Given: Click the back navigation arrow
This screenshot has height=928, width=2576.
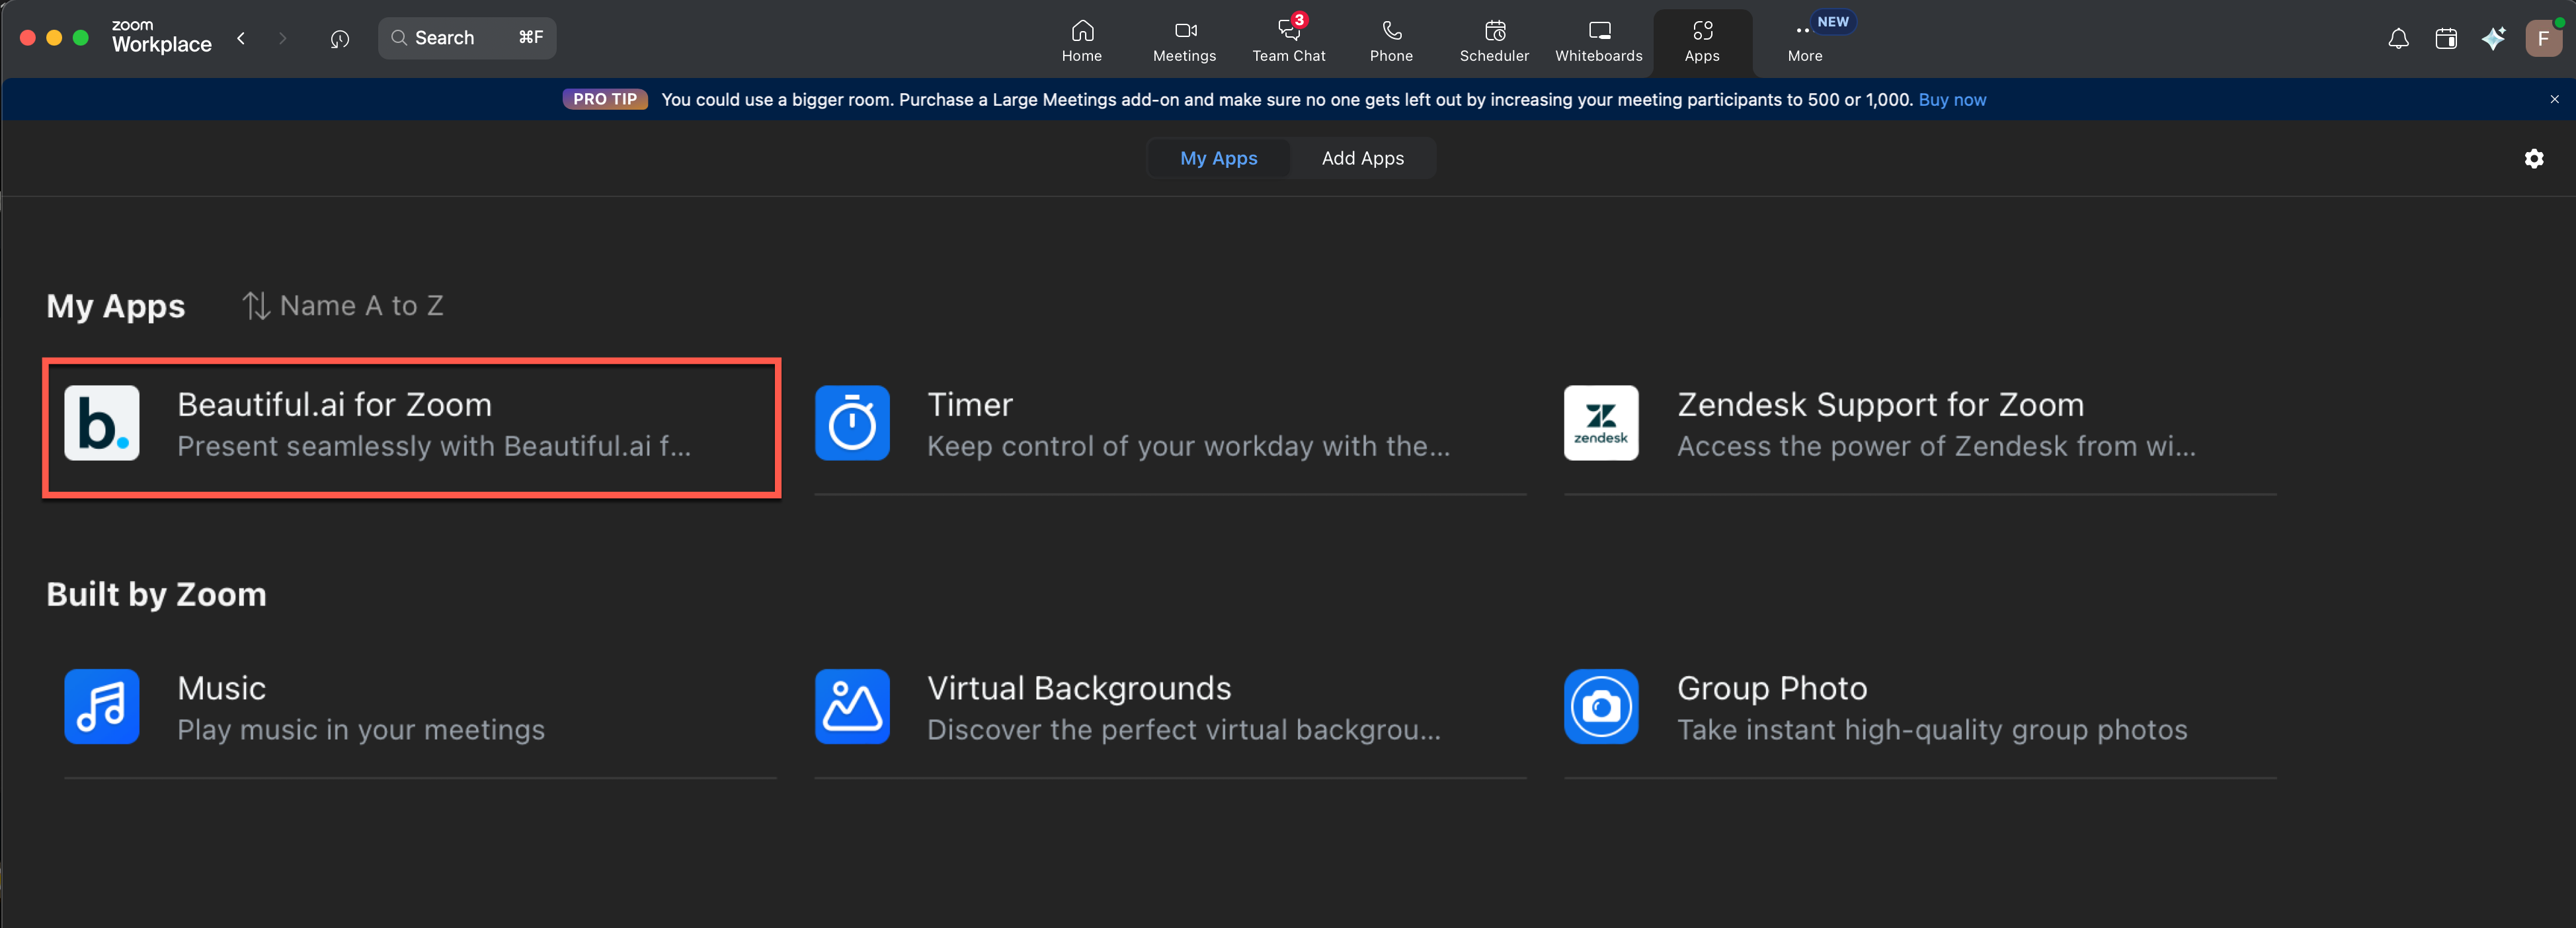Looking at the screenshot, I should coord(241,38).
